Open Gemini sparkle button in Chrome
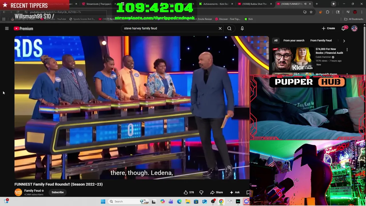Viewport: 366px width, 206px height. pyautogui.click(x=333, y=4)
